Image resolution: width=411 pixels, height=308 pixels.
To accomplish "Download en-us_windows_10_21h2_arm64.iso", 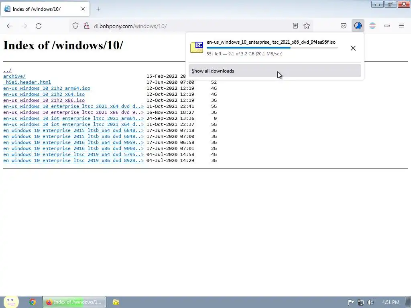I will [x=47, y=88].
